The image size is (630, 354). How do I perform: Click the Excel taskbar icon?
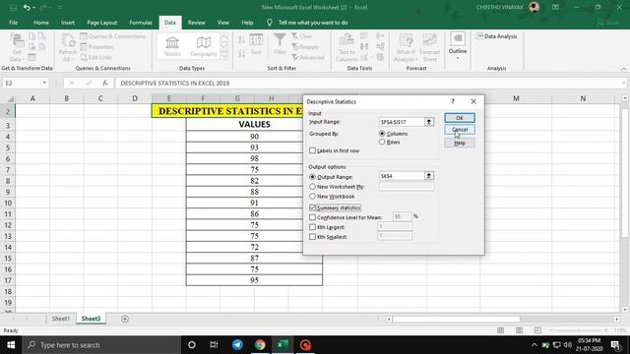click(283, 345)
